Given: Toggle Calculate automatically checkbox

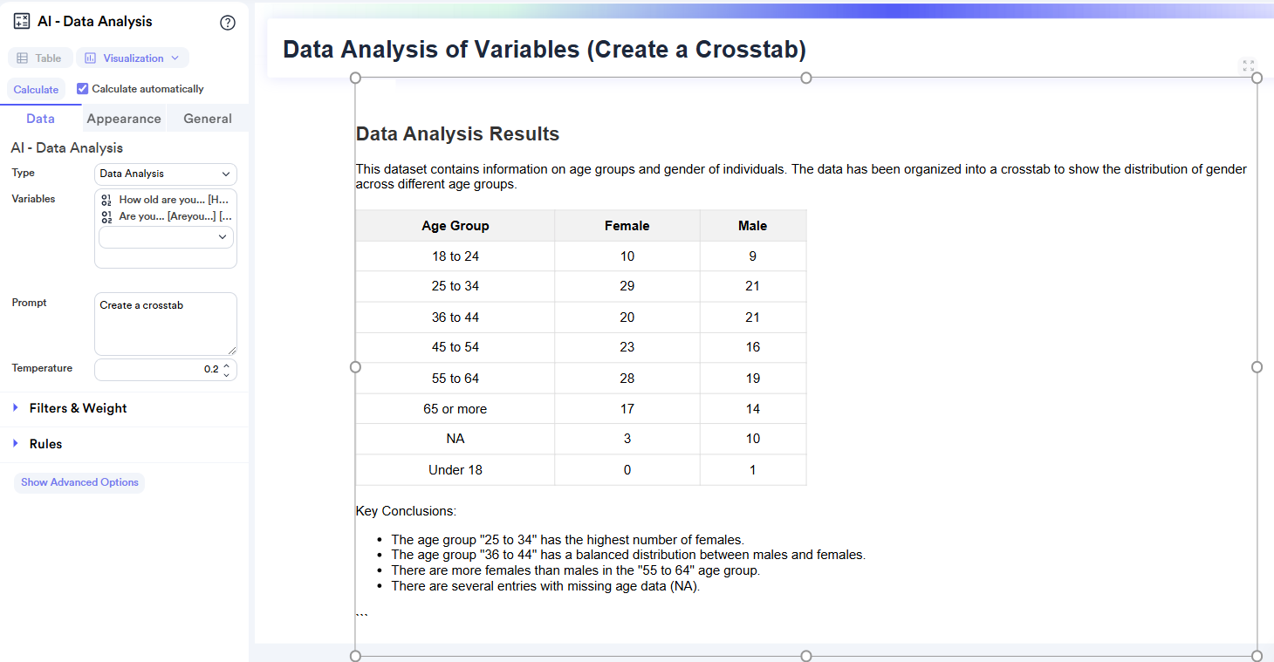Looking at the screenshot, I should click(x=83, y=89).
